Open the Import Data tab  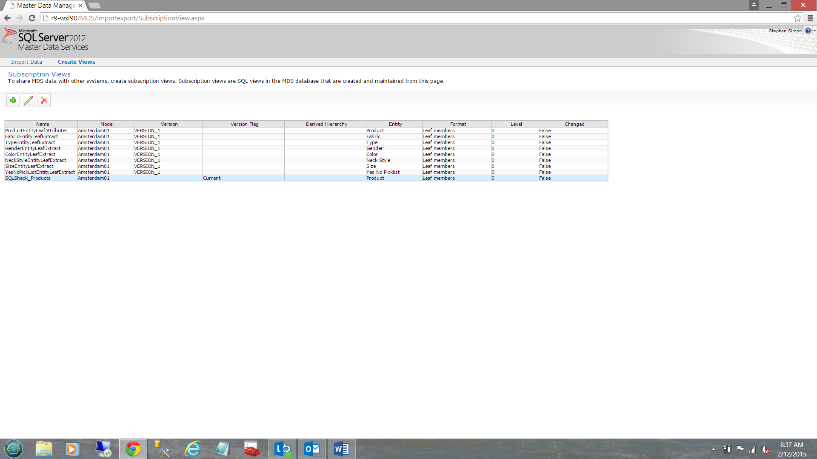26,62
